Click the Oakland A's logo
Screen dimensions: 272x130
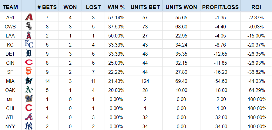click(x=29, y=90)
